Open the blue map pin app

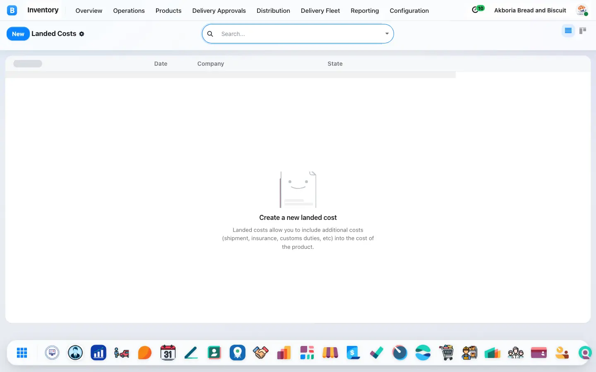click(x=238, y=353)
